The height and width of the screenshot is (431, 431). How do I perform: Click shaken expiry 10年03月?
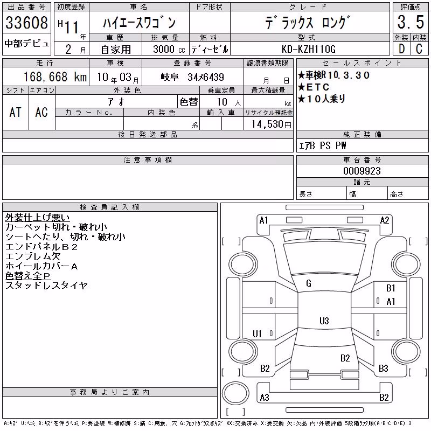(118, 78)
